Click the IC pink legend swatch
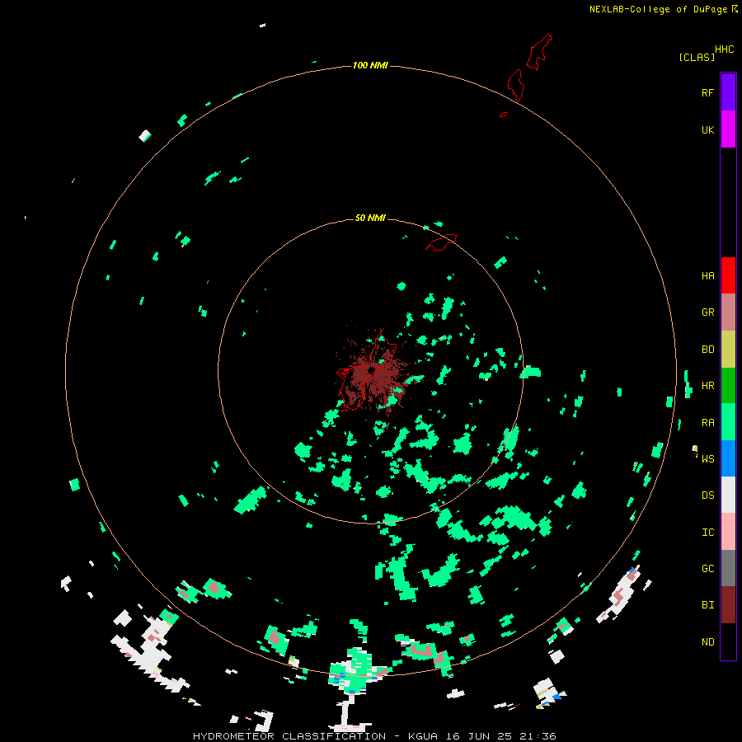This screenshot has width=742, height=742. (x=728, y=532)
